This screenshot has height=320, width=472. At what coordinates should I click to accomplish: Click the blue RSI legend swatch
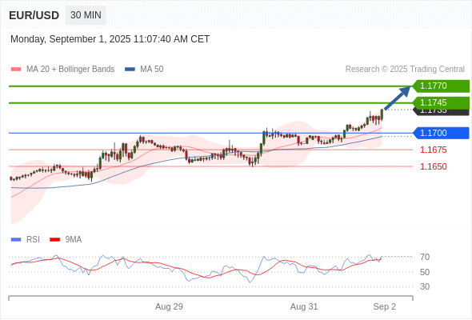16,240
